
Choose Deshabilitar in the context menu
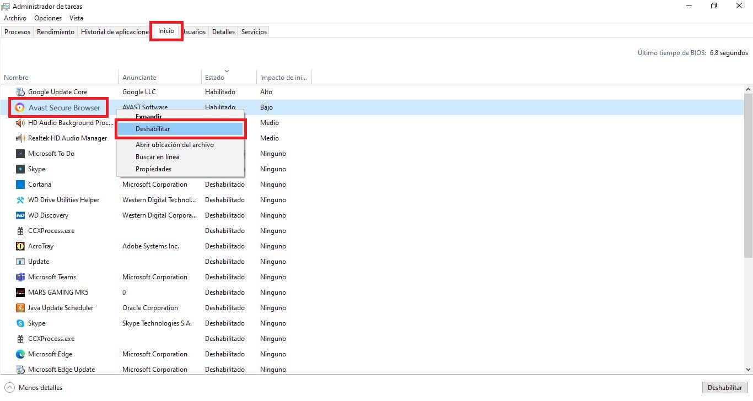pos(181,129)
